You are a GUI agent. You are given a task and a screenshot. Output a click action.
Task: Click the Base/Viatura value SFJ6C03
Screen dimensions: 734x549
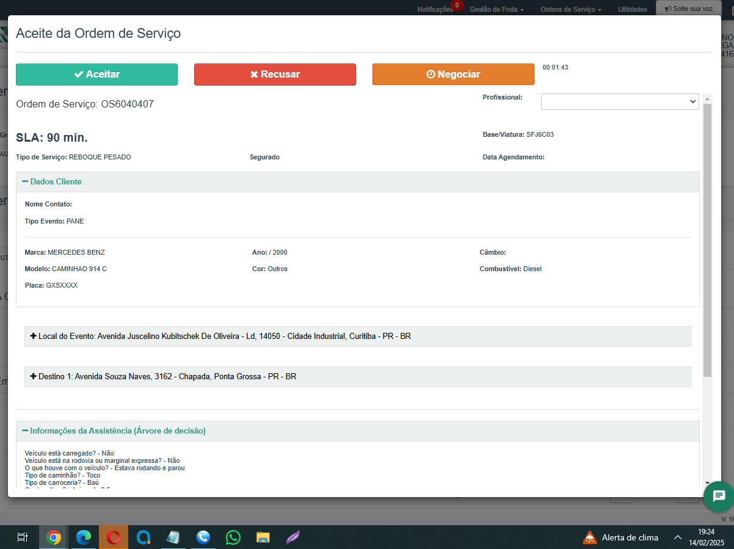click(x=540, y=134)
